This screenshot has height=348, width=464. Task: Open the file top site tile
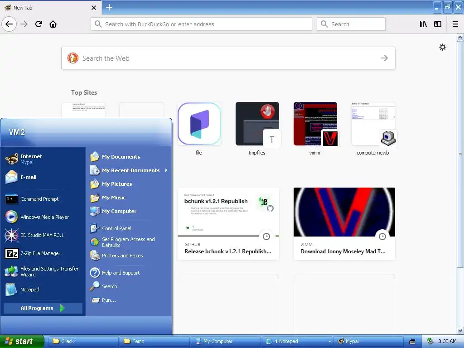pyautogui.click(x=199, y=129)
